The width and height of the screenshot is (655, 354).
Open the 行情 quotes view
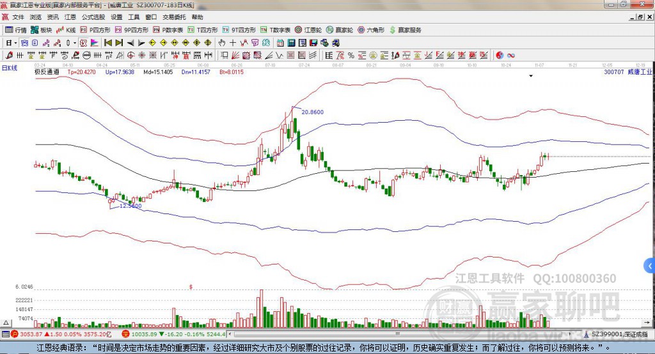click(16, 30)
